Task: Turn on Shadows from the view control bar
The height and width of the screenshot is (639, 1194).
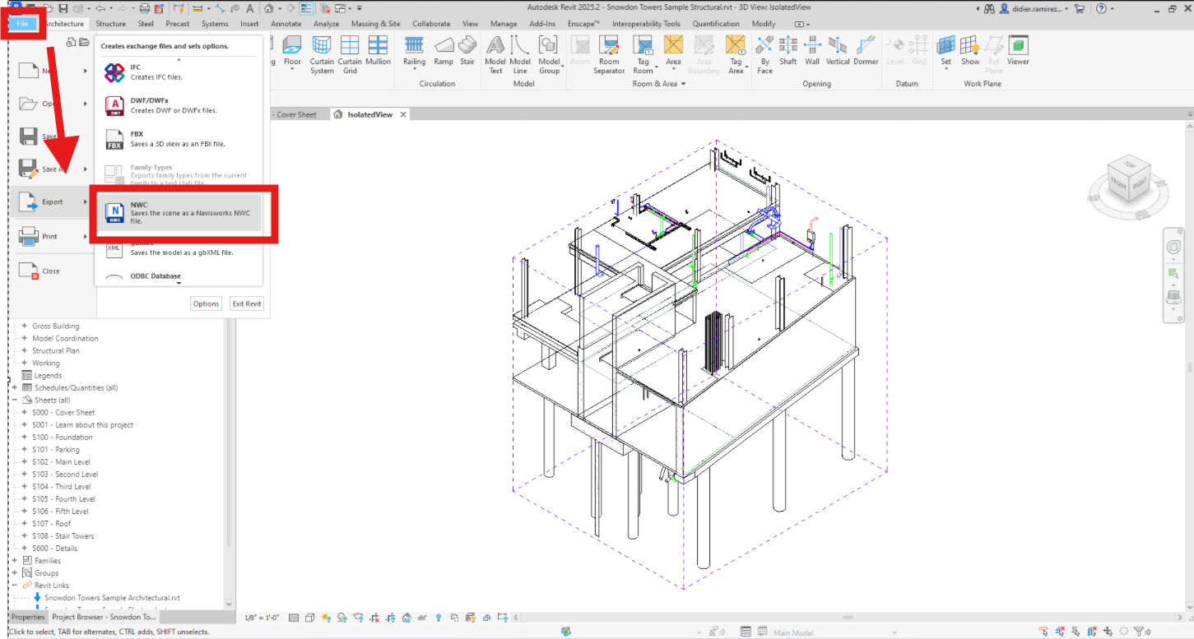Action: coord(341,618)
